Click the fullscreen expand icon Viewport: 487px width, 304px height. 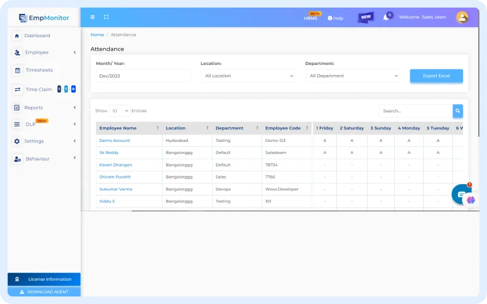coord(106,17)
